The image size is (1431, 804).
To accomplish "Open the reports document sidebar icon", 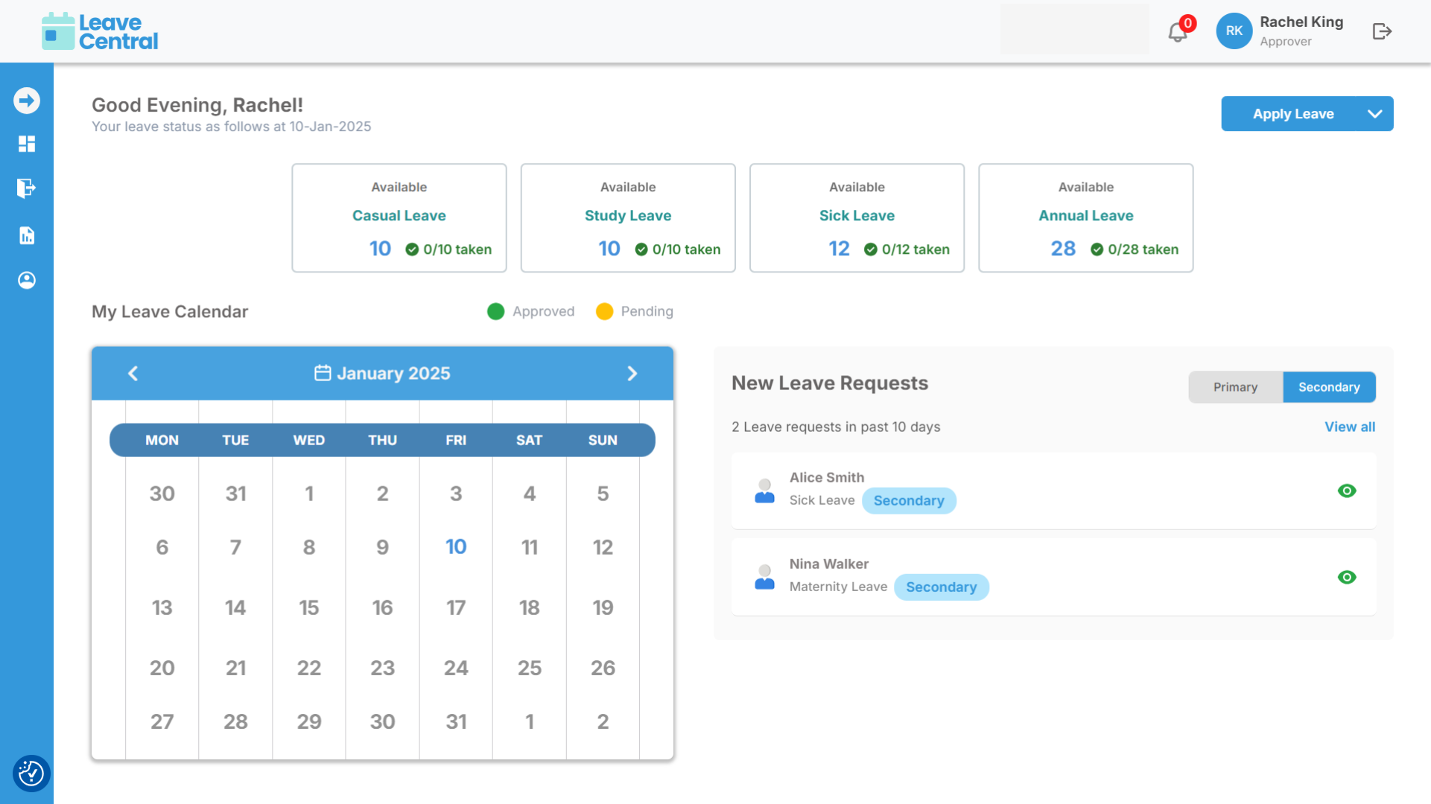I will pos(27,236).
